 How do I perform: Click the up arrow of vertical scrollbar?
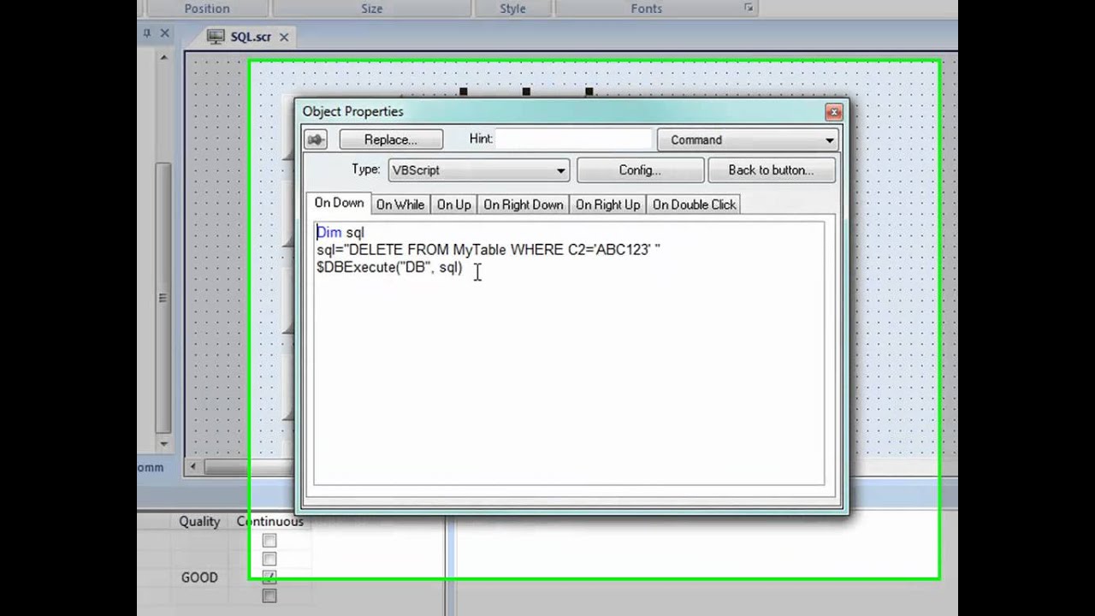[163, 57]
